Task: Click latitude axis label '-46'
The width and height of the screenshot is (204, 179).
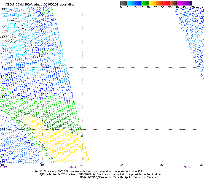Action: point(2,97)
